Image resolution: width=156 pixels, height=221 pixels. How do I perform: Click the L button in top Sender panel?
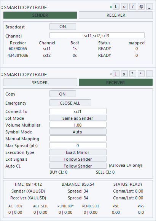[116, 6]
